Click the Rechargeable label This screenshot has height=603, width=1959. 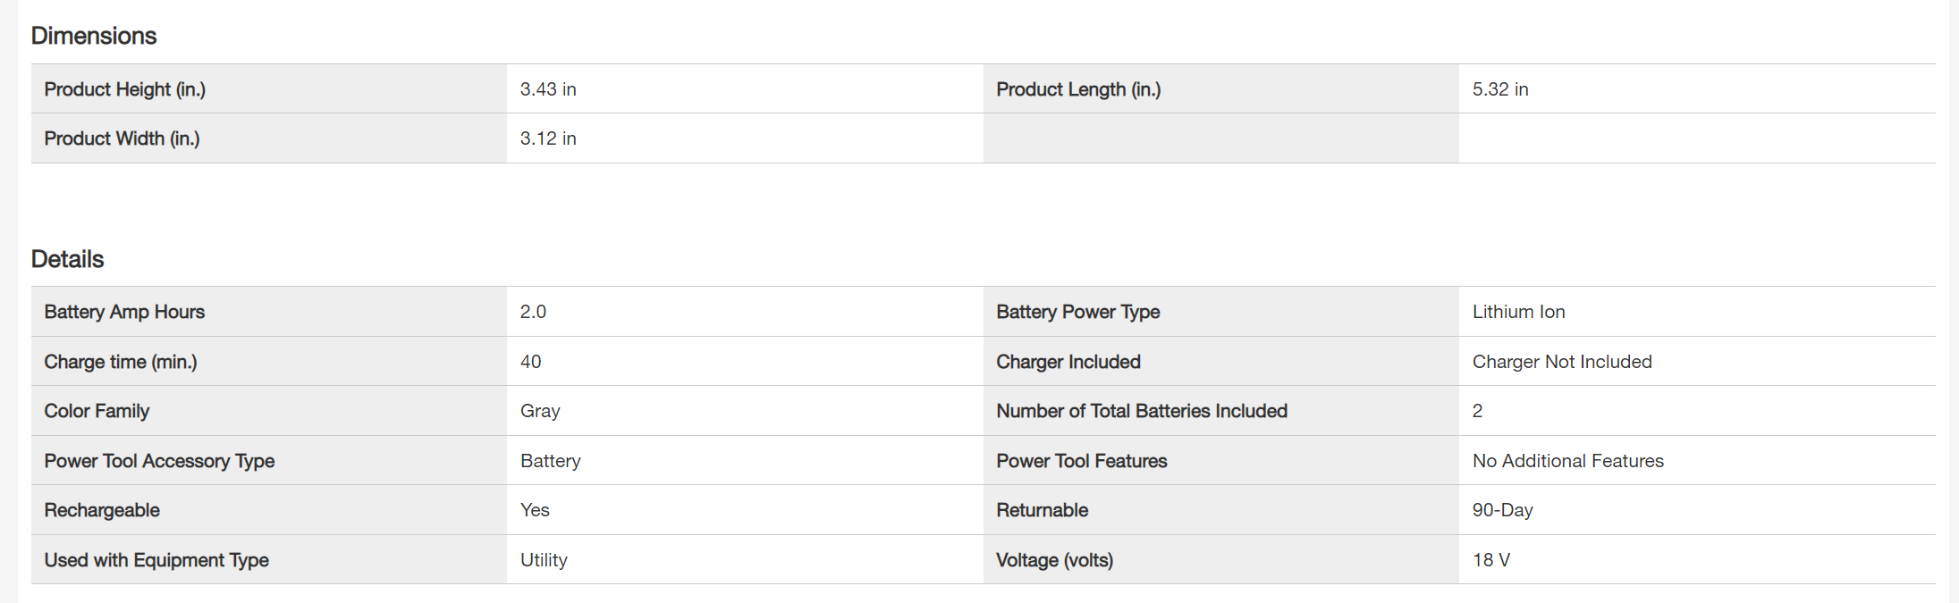tap(102, 510)
